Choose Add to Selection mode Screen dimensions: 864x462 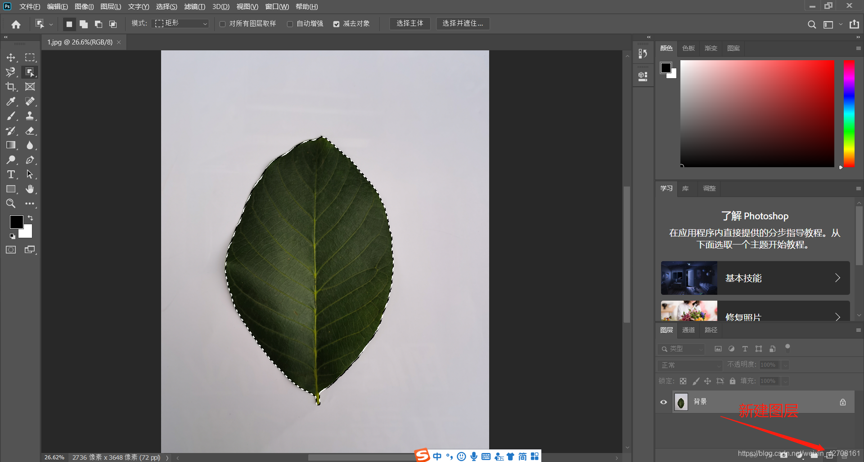pyautogui.click(x=84, y=24)
